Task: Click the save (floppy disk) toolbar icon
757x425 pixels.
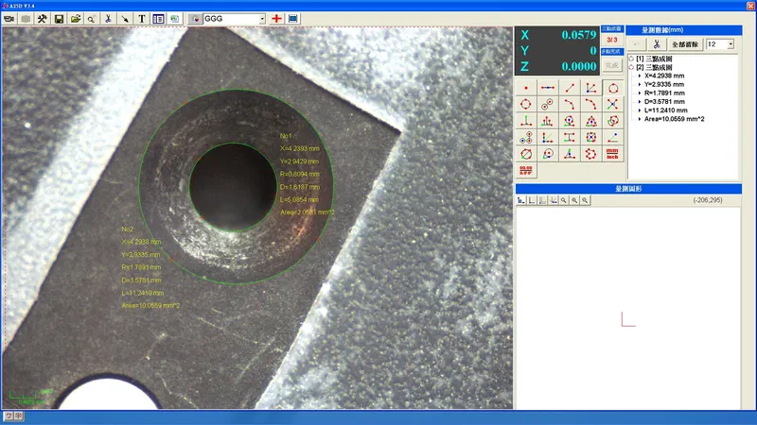Action: tap(59, 19)
